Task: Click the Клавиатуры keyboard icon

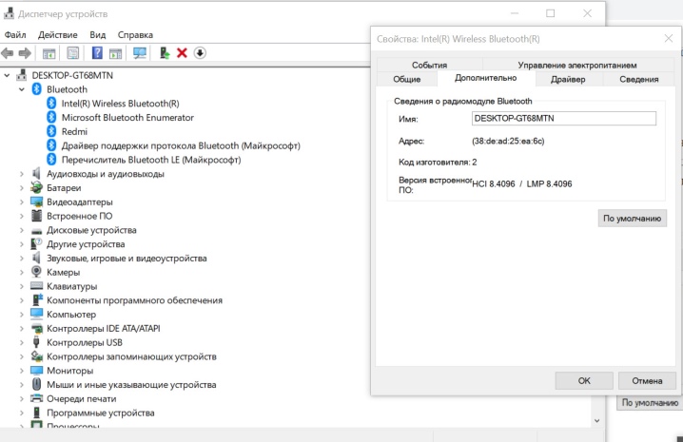Action: 36,286
